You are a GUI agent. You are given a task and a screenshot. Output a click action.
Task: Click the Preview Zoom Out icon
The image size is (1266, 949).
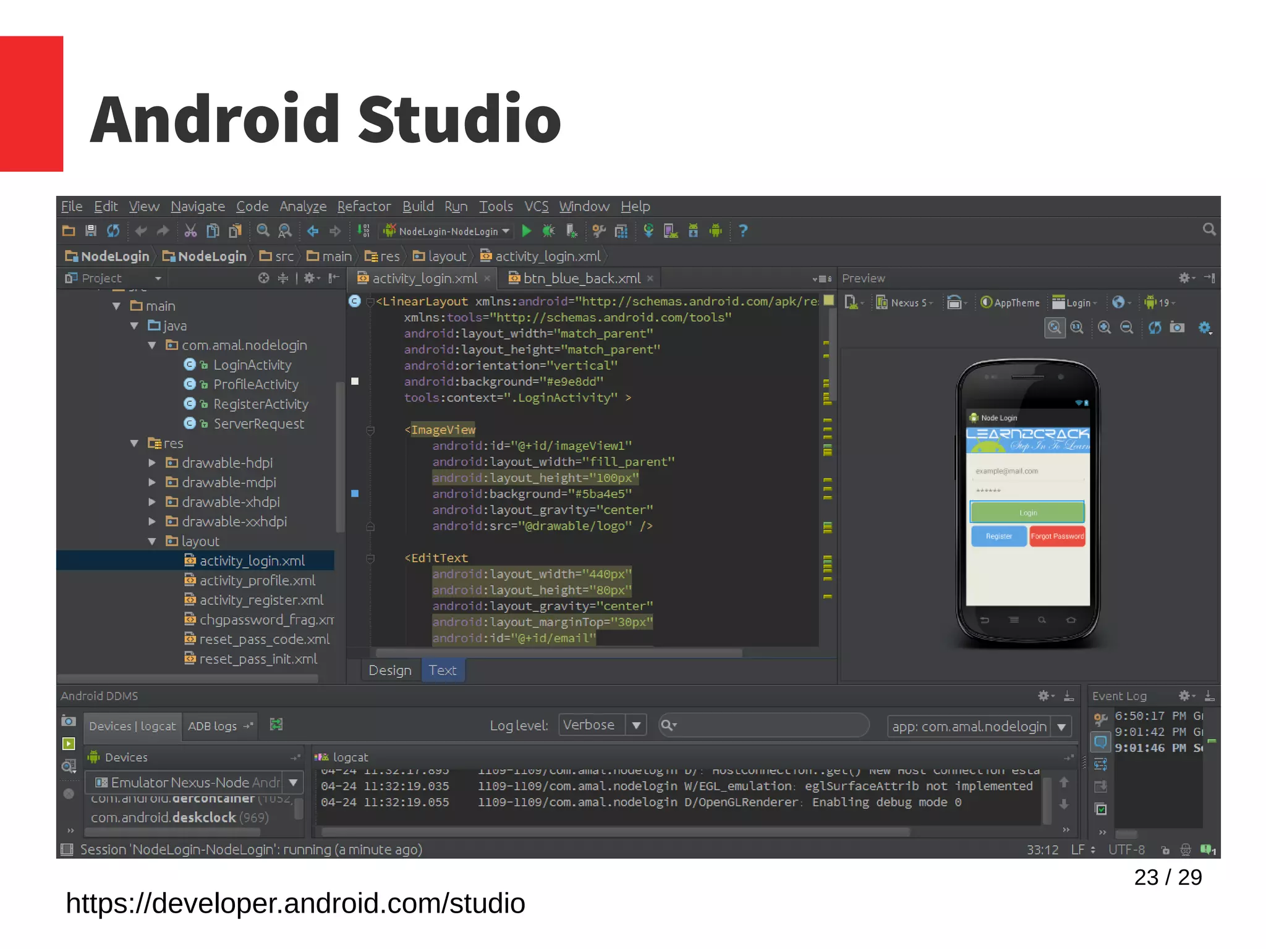(x=1127, y=327)
